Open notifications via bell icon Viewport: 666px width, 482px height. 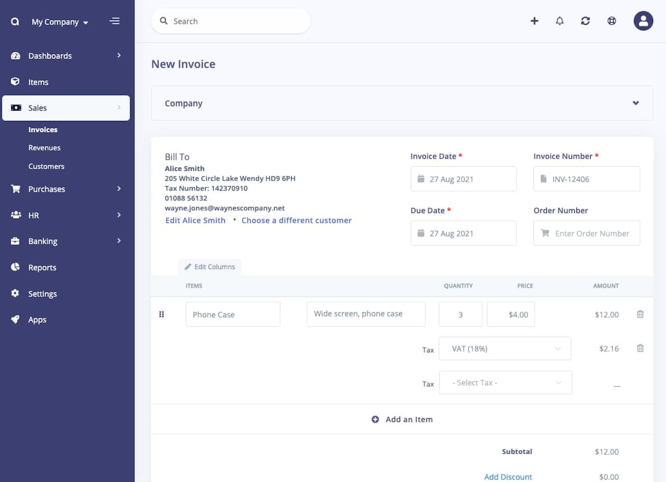(560, 21)
